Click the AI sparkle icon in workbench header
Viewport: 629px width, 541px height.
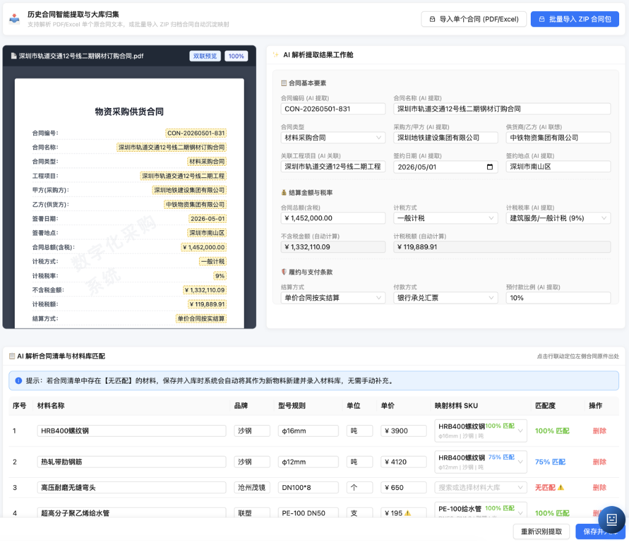[x=276, y=55]
